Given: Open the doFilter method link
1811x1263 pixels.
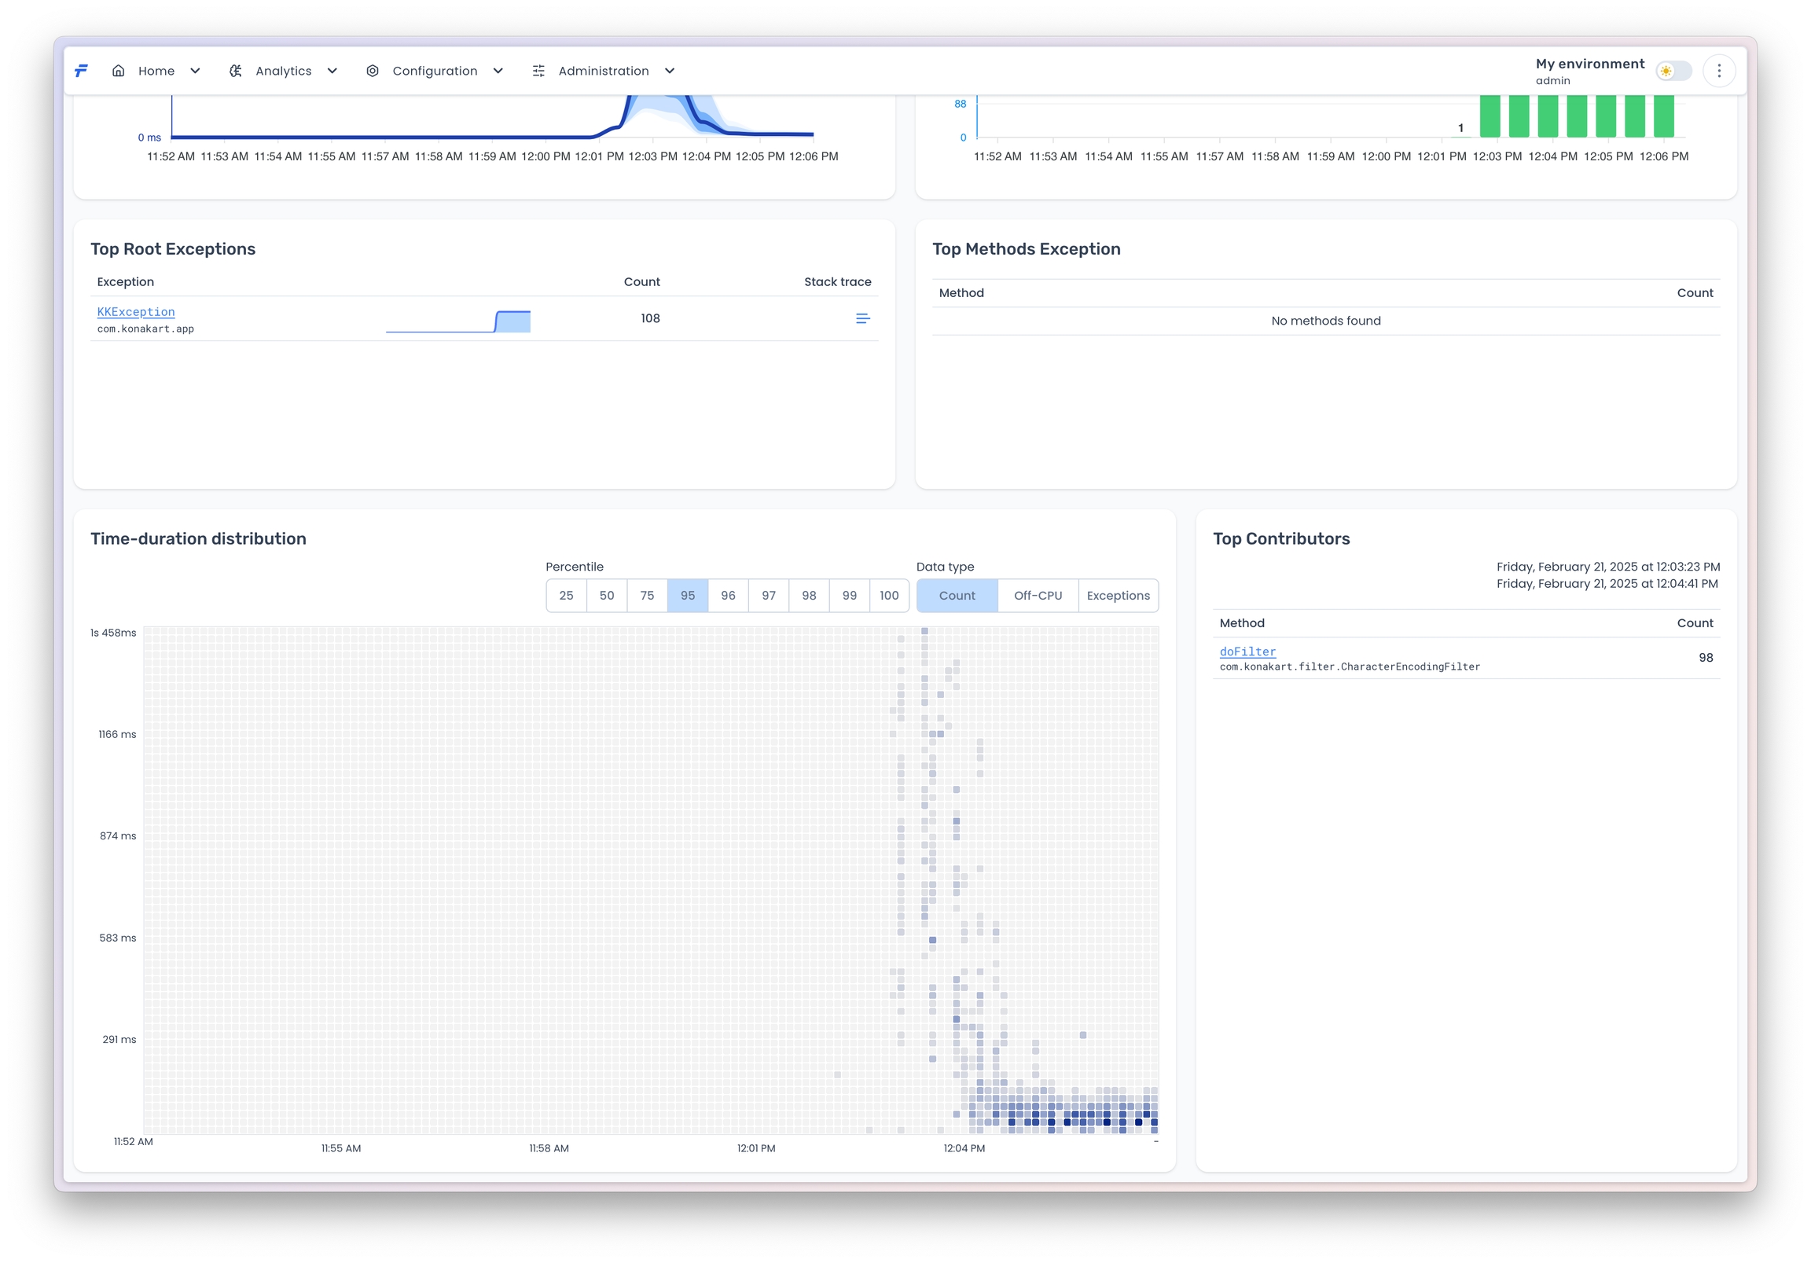Looking at the screenshot, I should pos(1247,652).
